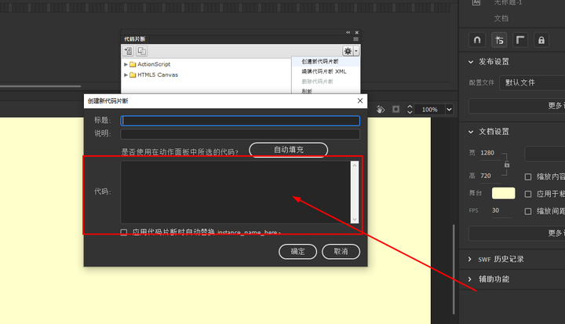Toggle the snapping magnet icon in Properties
The height and width of the screenshot is (324, 565).
477,40
